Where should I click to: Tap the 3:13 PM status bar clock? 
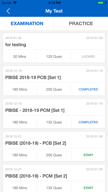(54, 3)
